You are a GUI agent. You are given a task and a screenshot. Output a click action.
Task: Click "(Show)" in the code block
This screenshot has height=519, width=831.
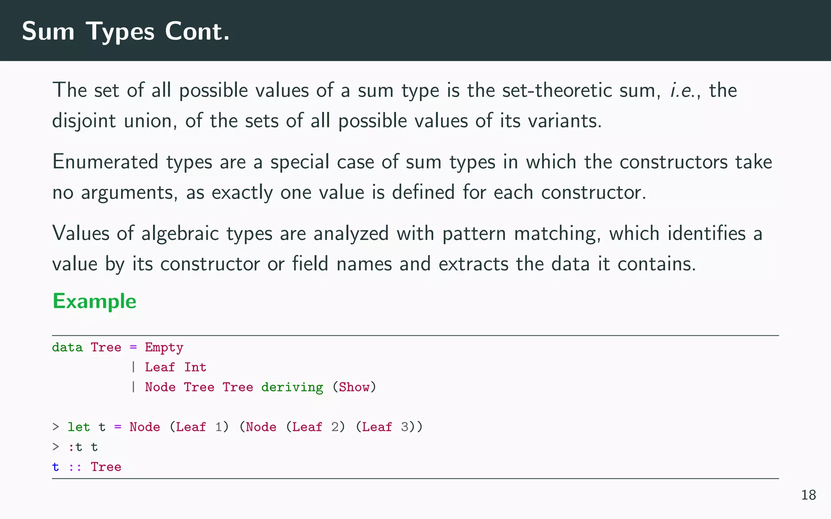click(x=354, y=387)
